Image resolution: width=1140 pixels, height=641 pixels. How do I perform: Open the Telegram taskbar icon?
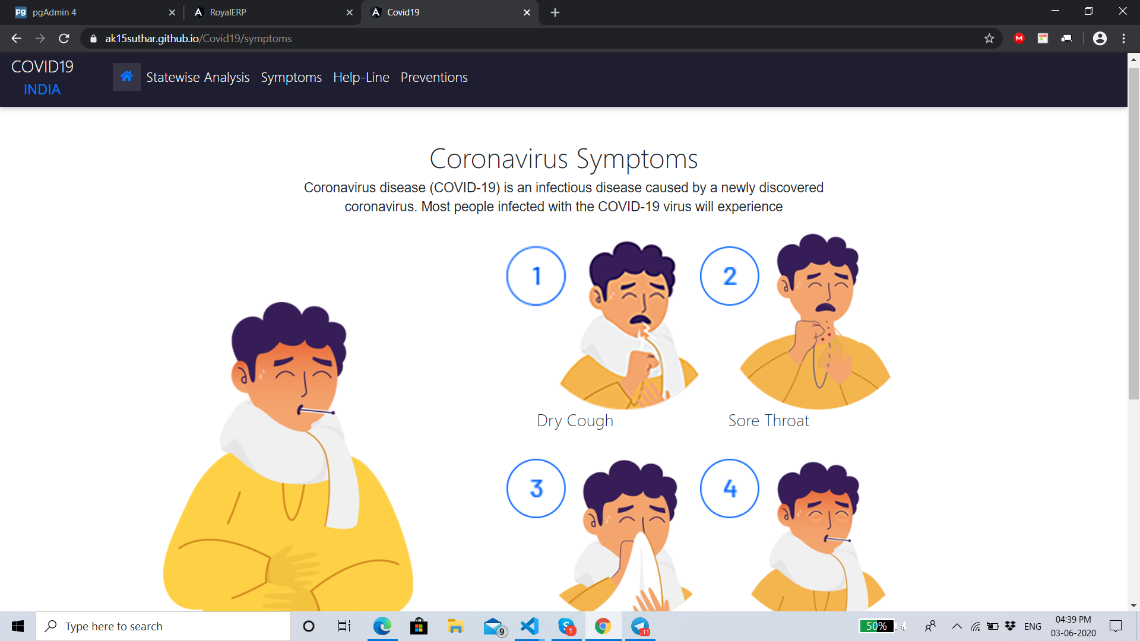tap(640, 626)
